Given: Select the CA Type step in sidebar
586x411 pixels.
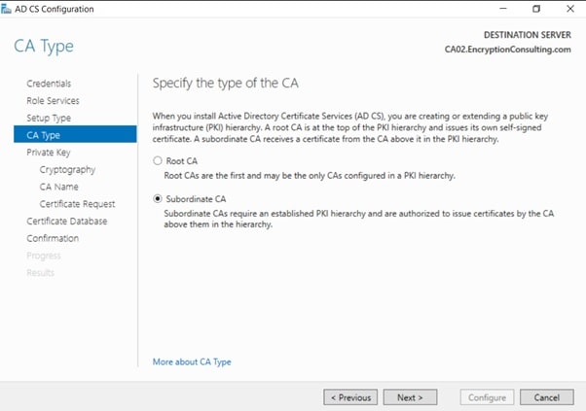Looking at the screenshot, I should pyautogui.click(x=43, y=135).
